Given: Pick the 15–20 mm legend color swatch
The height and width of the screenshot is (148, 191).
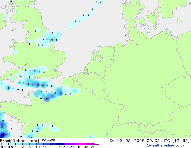Looking at the screenshot, I should pos(47,144).
